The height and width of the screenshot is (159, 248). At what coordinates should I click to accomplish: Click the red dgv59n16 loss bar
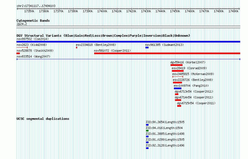coord(176,65)
